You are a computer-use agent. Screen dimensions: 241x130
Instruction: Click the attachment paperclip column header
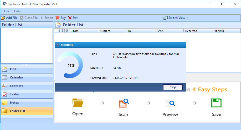click(67, 31)
